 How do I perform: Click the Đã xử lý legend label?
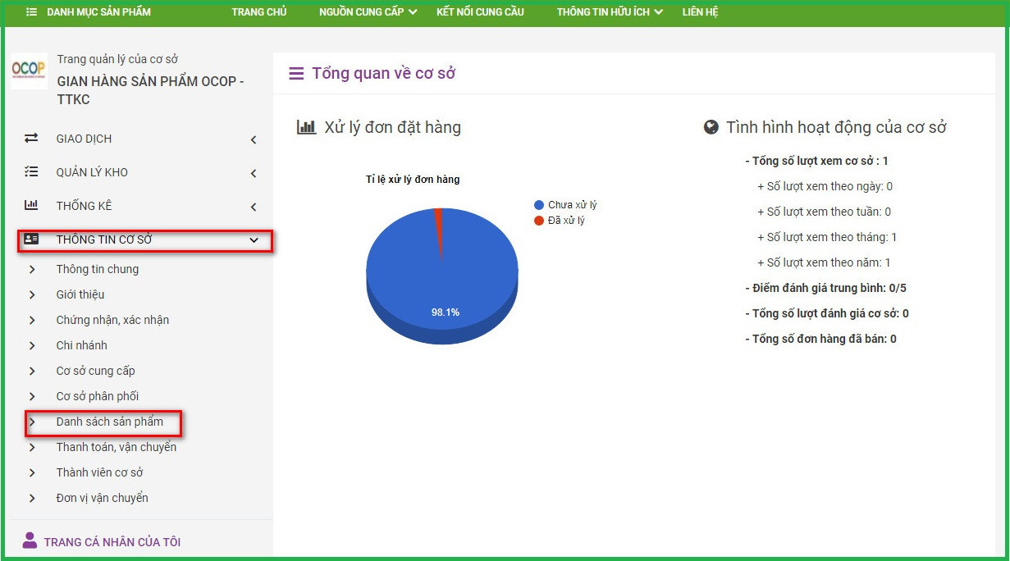point(566,221)
